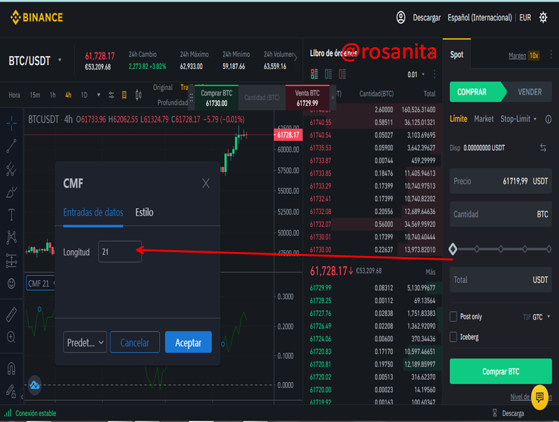Select the crosshair cursor tool
This screenshot has width=559, height=422.
coord(11,123)
